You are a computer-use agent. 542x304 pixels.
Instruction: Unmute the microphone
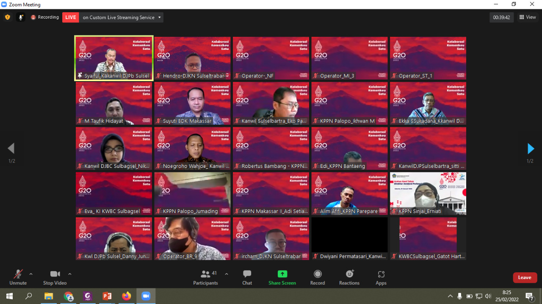click(x=18, y=277)
